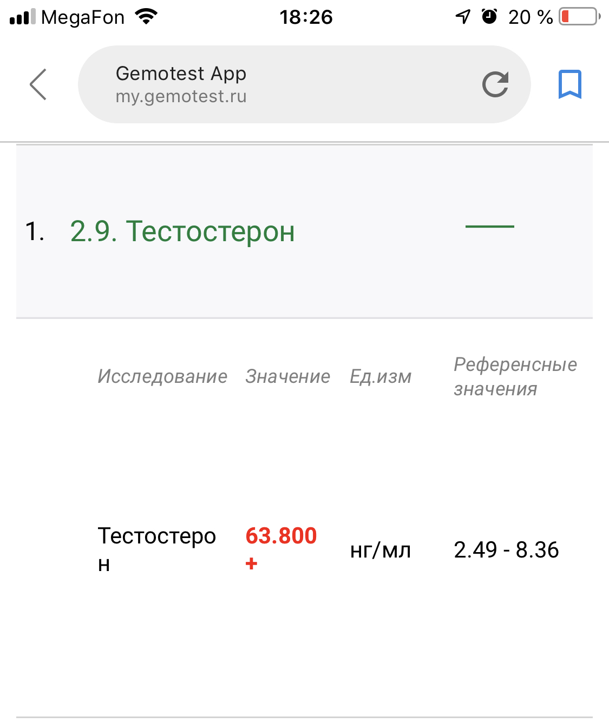Screen dimensions: 609x723
Task: Select the red 63.800 result value
Action: (x=281, y=536)
